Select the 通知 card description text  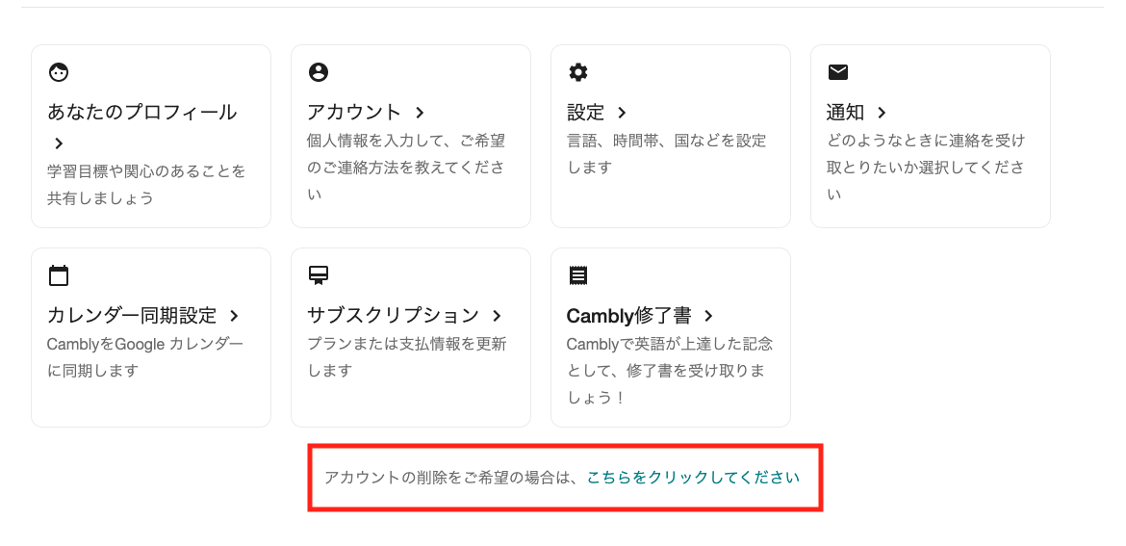pos(925,167)
